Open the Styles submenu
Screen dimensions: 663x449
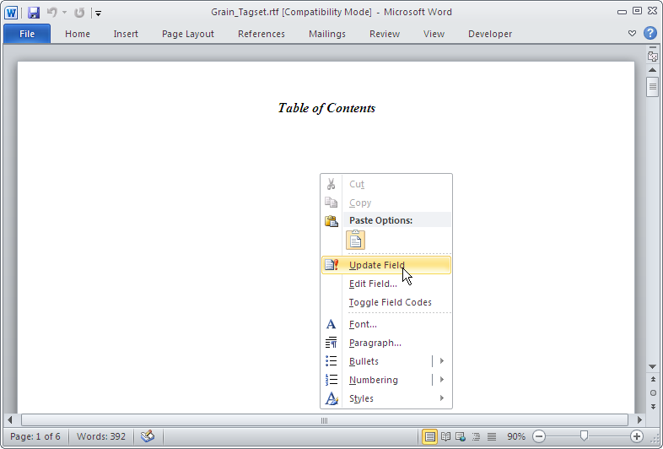(x=386, y=398)
